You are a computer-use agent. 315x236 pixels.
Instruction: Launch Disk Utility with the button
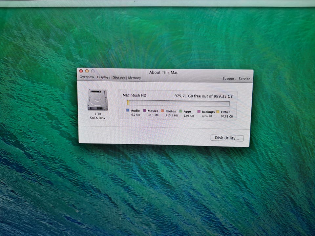pyautogui.click(x=227, y=138)
